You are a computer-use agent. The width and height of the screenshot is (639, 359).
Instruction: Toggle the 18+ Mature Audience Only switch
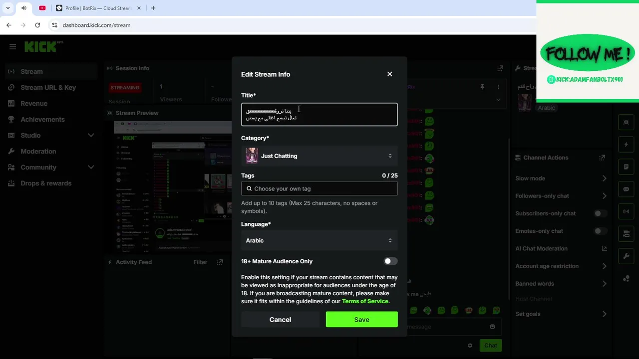coord(390,261)
